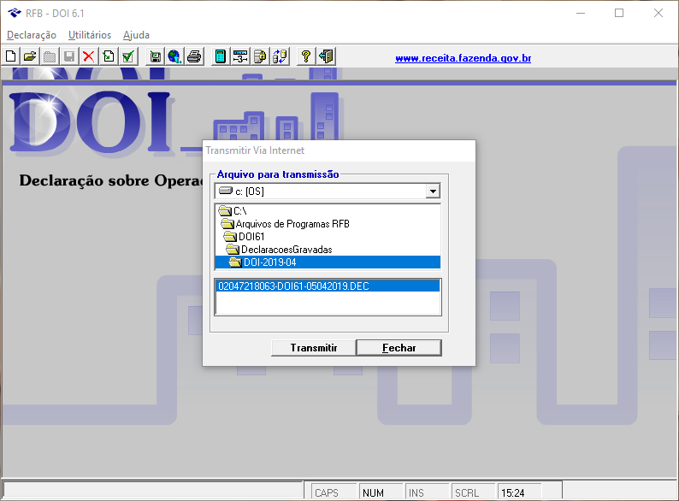Select the C:\ root folder
Screen dimensions: 679x501
tap(328, 211)
